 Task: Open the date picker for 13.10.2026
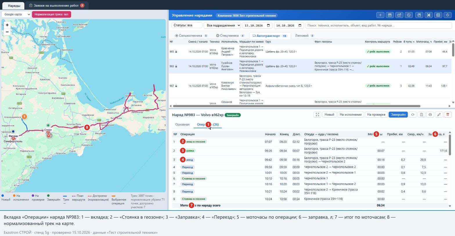click(268, 25)
